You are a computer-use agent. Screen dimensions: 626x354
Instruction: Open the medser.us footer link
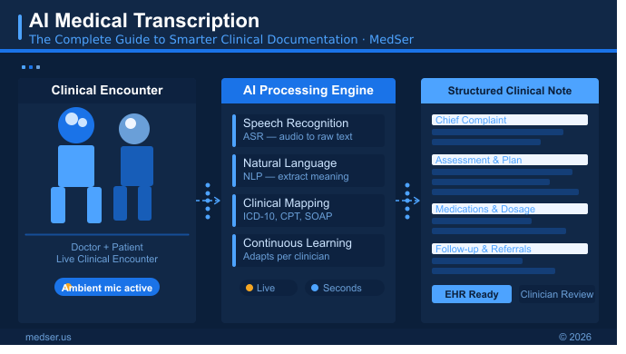pos(48,338)
